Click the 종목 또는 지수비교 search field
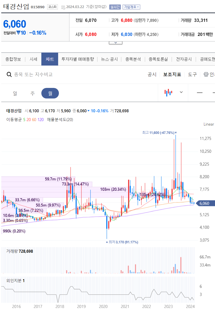This screenshot has height=314, width=215. tap(33, 74)
